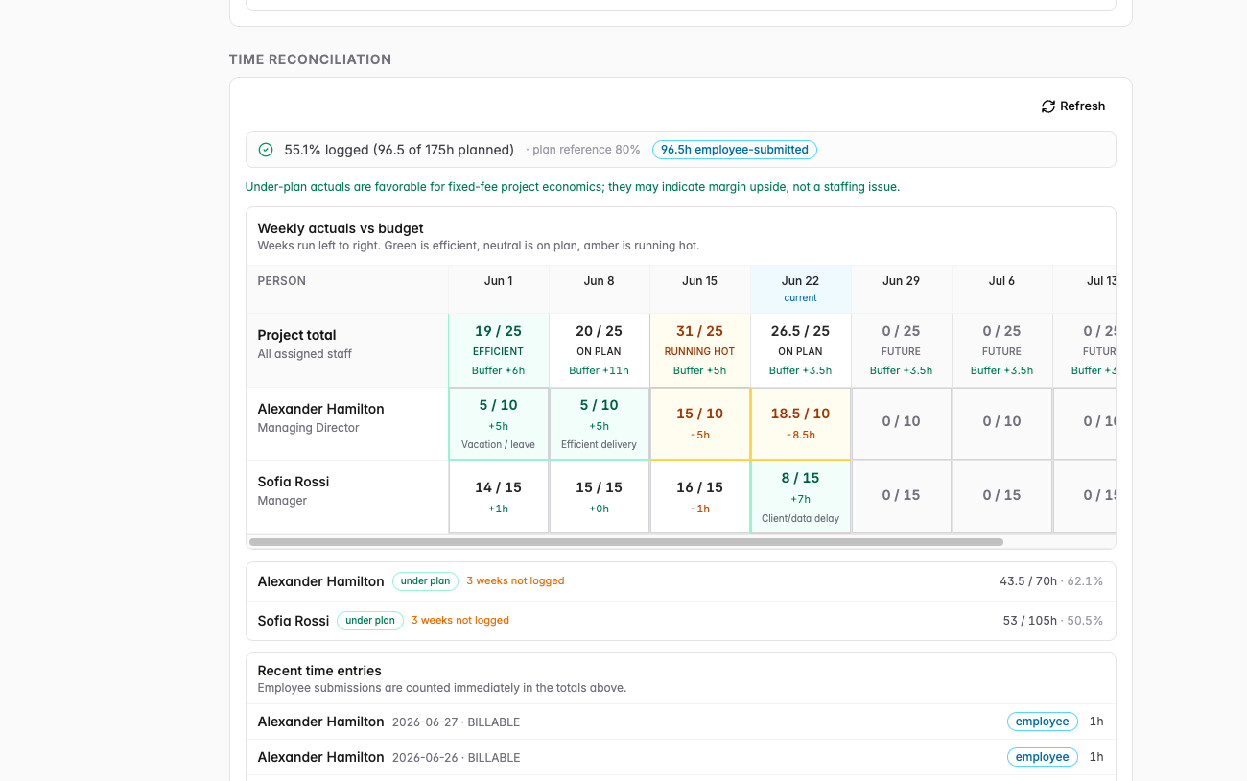Open Sofia Rossi's Jun 29 0 / 15 cell
This screenshot has height=781, width=1247.
point(902,497)
